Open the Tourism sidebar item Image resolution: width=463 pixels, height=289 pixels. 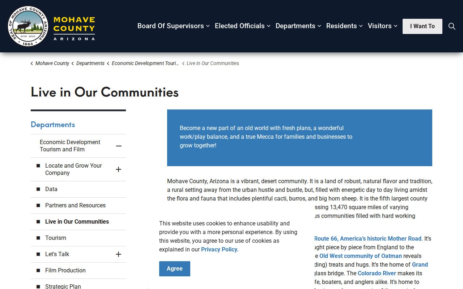pos(56,238)
